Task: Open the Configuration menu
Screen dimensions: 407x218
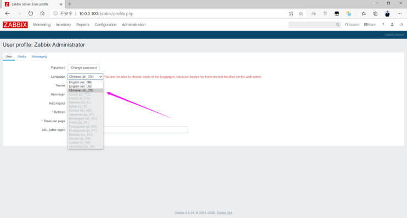Action: [105, 25]
